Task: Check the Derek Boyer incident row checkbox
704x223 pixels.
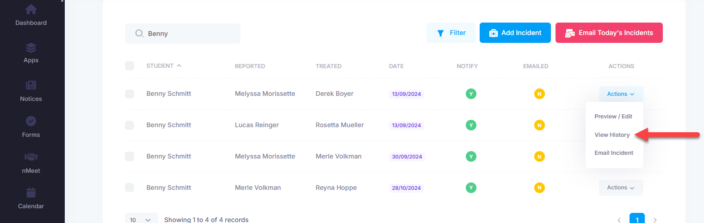Action: 130,94
